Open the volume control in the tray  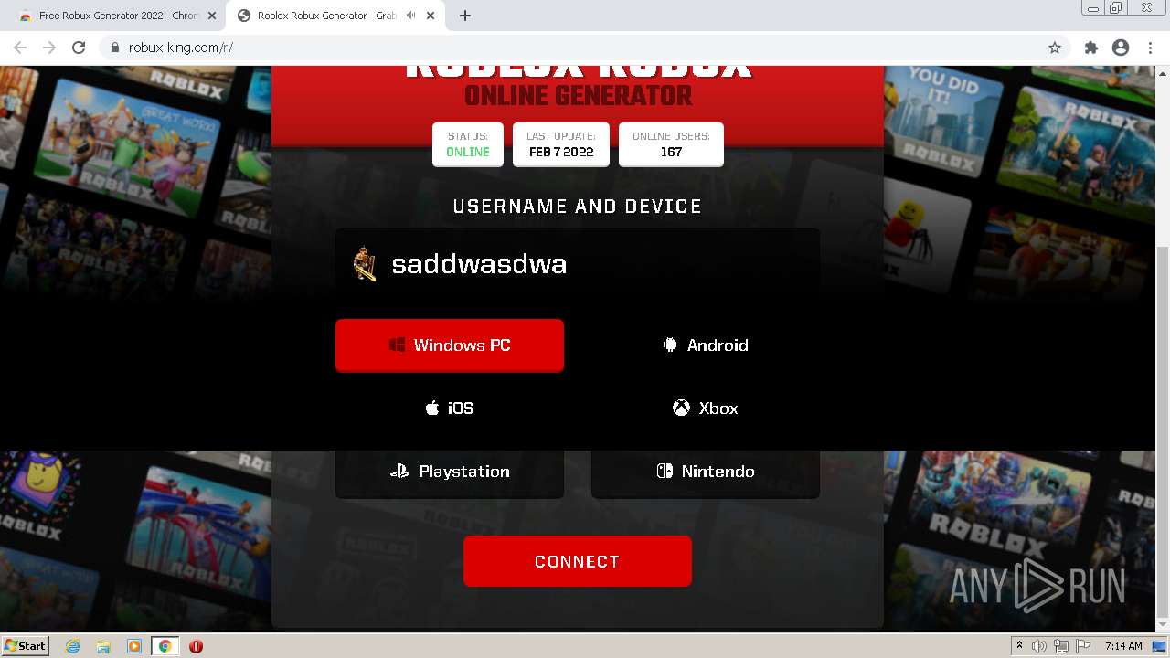1039,646
